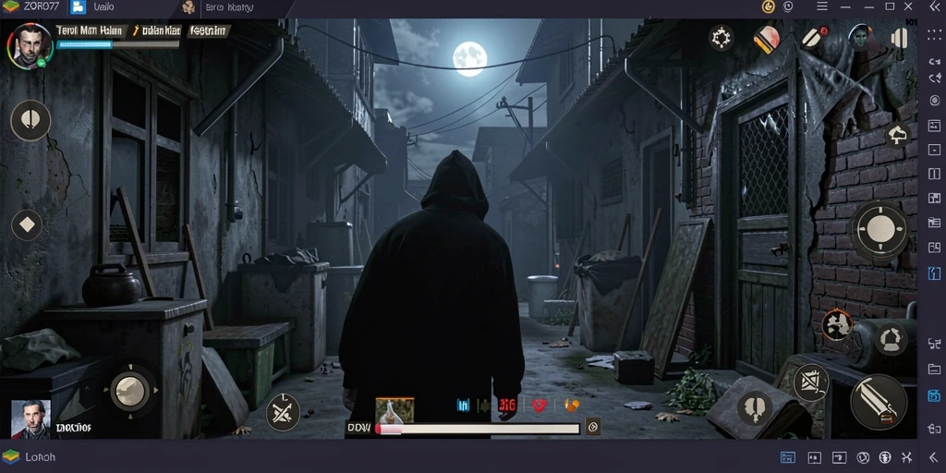Tap the camera look joystick on right
This screenshot has width=946, height=473.
click(880, 230)
